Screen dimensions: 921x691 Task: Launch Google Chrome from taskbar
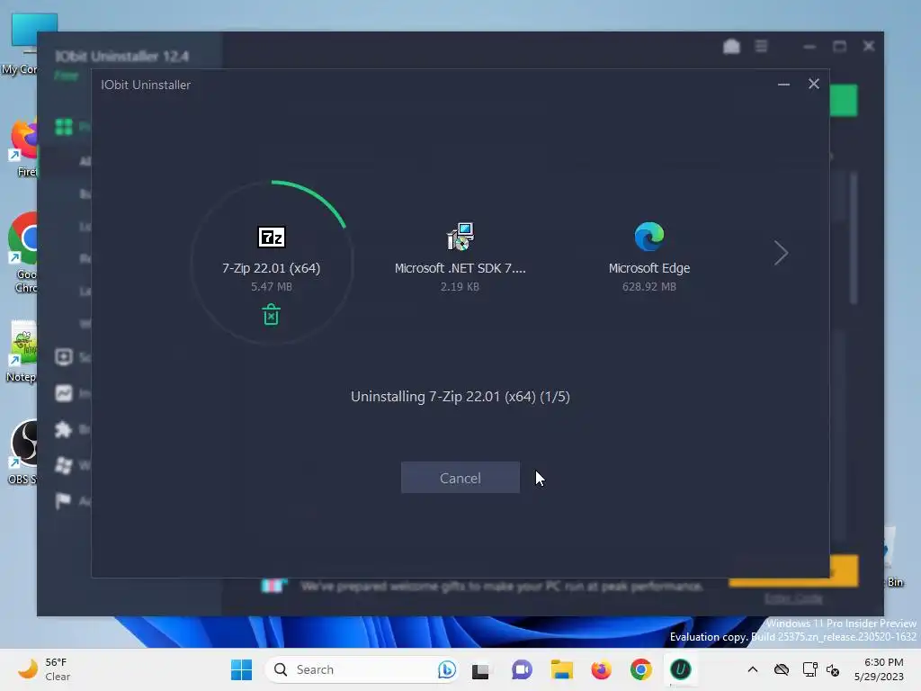[640, 669]
